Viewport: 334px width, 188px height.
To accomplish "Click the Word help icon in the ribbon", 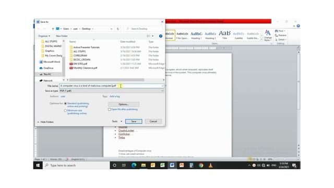I will [x=298, y=26].
